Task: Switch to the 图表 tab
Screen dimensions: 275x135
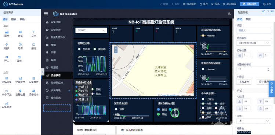Action: point(14,19)
